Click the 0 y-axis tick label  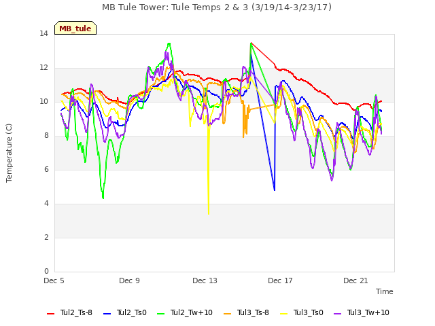(x=46, y=272)
